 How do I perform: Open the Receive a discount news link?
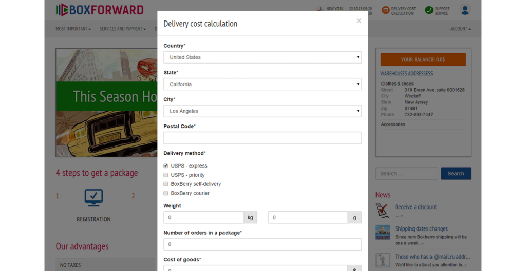(416, 207)
